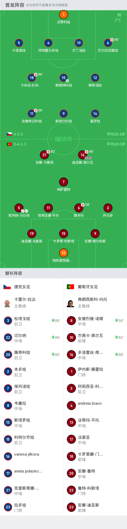Open coach 卡雷尔-拉达 photo
Image resolution: width=127 pixels, height=529 pixels.
(7, 303)
